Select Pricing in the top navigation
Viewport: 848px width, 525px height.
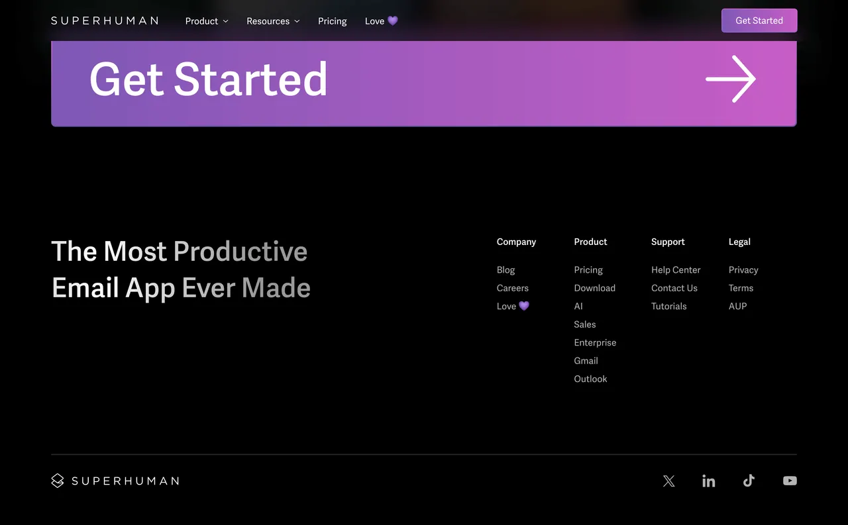pos(332,21)
